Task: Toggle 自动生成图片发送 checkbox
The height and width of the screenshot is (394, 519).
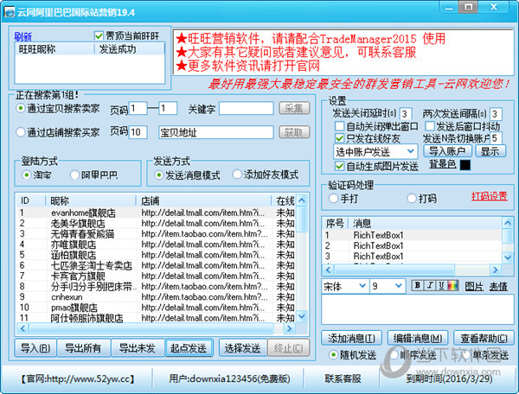Action: pos(339,166)
